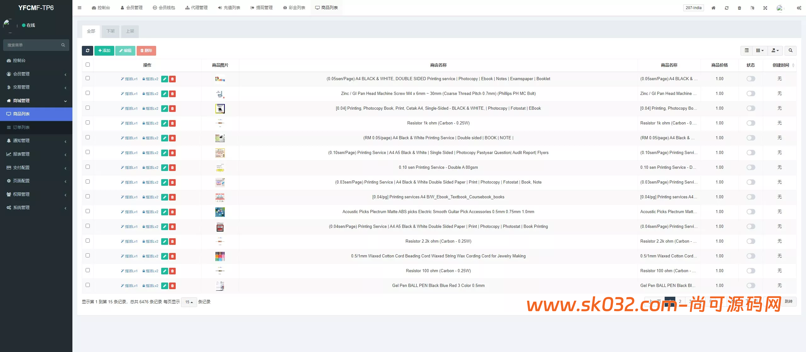Open 订单列表 in the sidebar

[21, 127]
